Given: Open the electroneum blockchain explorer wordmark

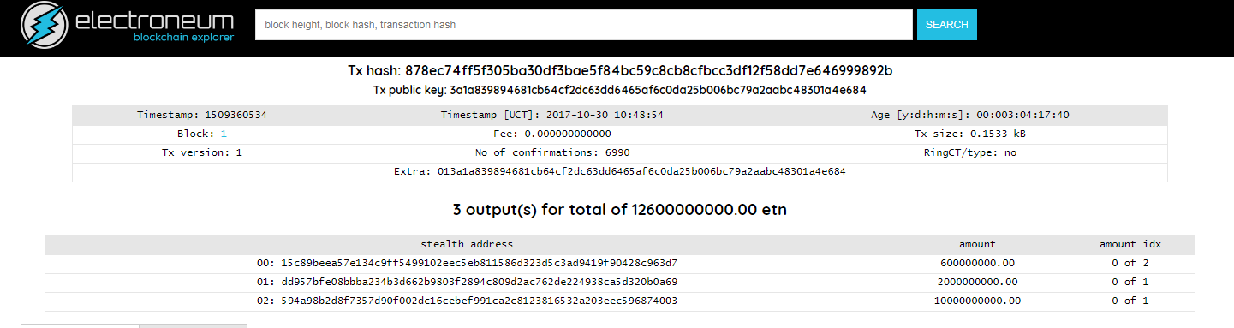Looking at the screenshot, I should point(155,27).
